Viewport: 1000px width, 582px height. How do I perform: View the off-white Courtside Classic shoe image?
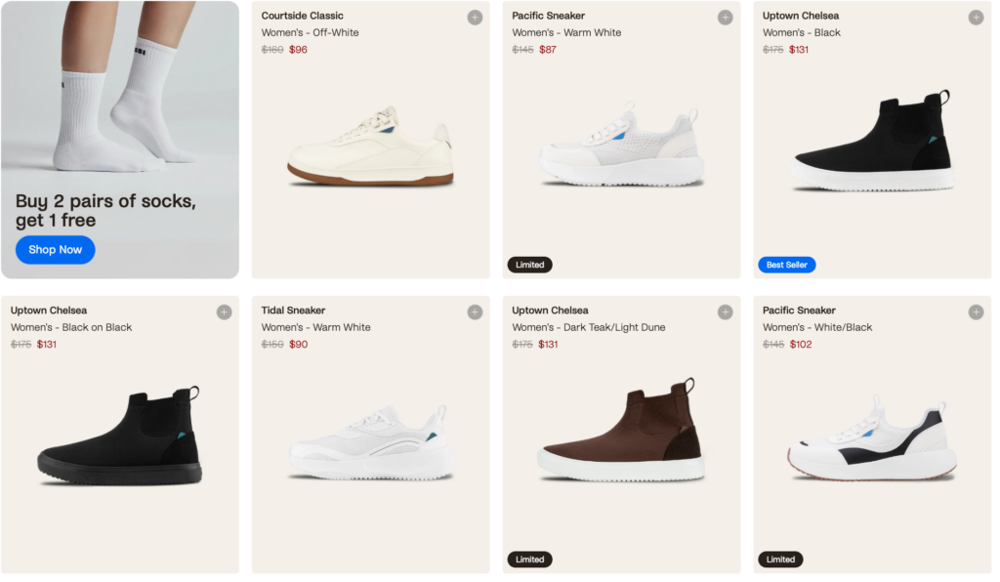click(x=371, y=148)
